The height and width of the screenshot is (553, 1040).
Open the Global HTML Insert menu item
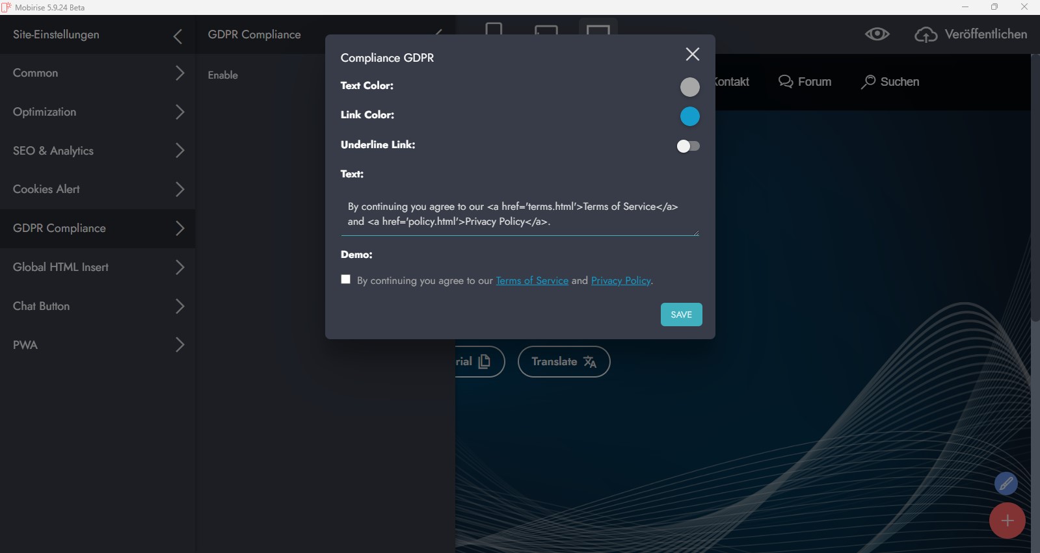pos(61,267)
